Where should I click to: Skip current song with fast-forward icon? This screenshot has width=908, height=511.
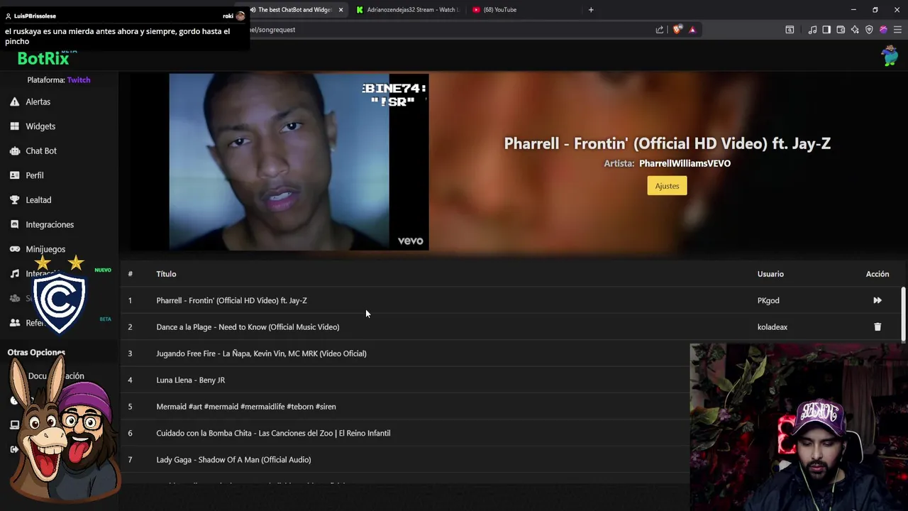click(x=877, y=300)
